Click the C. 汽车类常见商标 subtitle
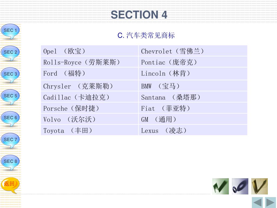 coord(146,35)
